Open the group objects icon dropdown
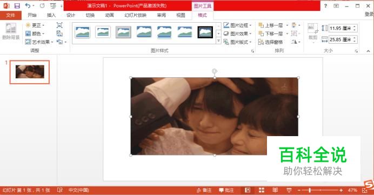 point(296,33)
